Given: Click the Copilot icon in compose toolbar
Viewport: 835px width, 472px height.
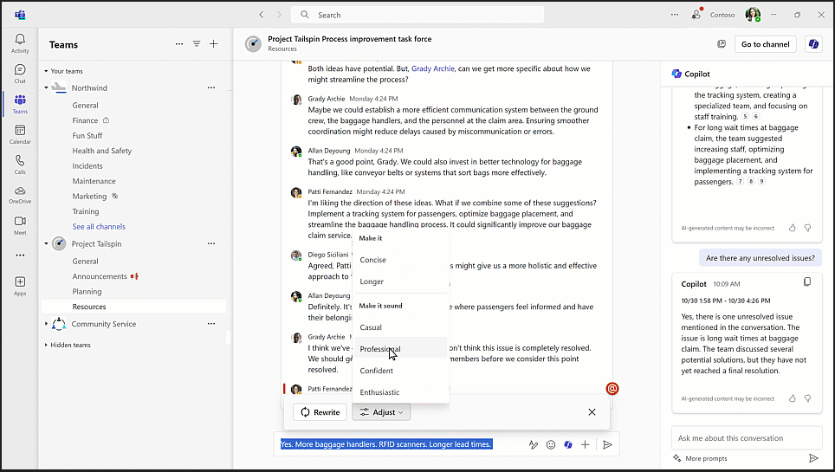Looking at the screenshot, I should pos(568,444).
